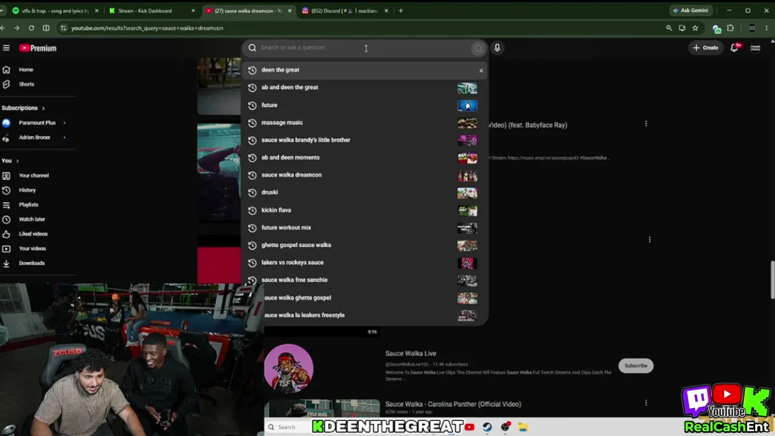Image resolution: width=775 pixels, height=436 pixels.
Task: Click the browser address bar URL
Action: click(x=147, y=28)
